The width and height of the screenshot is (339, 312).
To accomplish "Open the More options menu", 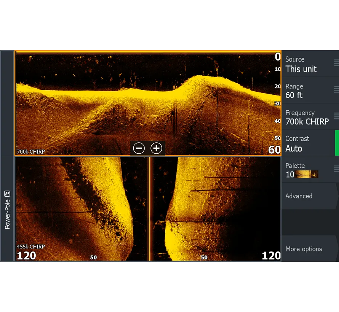I will (x=304, y=249).
